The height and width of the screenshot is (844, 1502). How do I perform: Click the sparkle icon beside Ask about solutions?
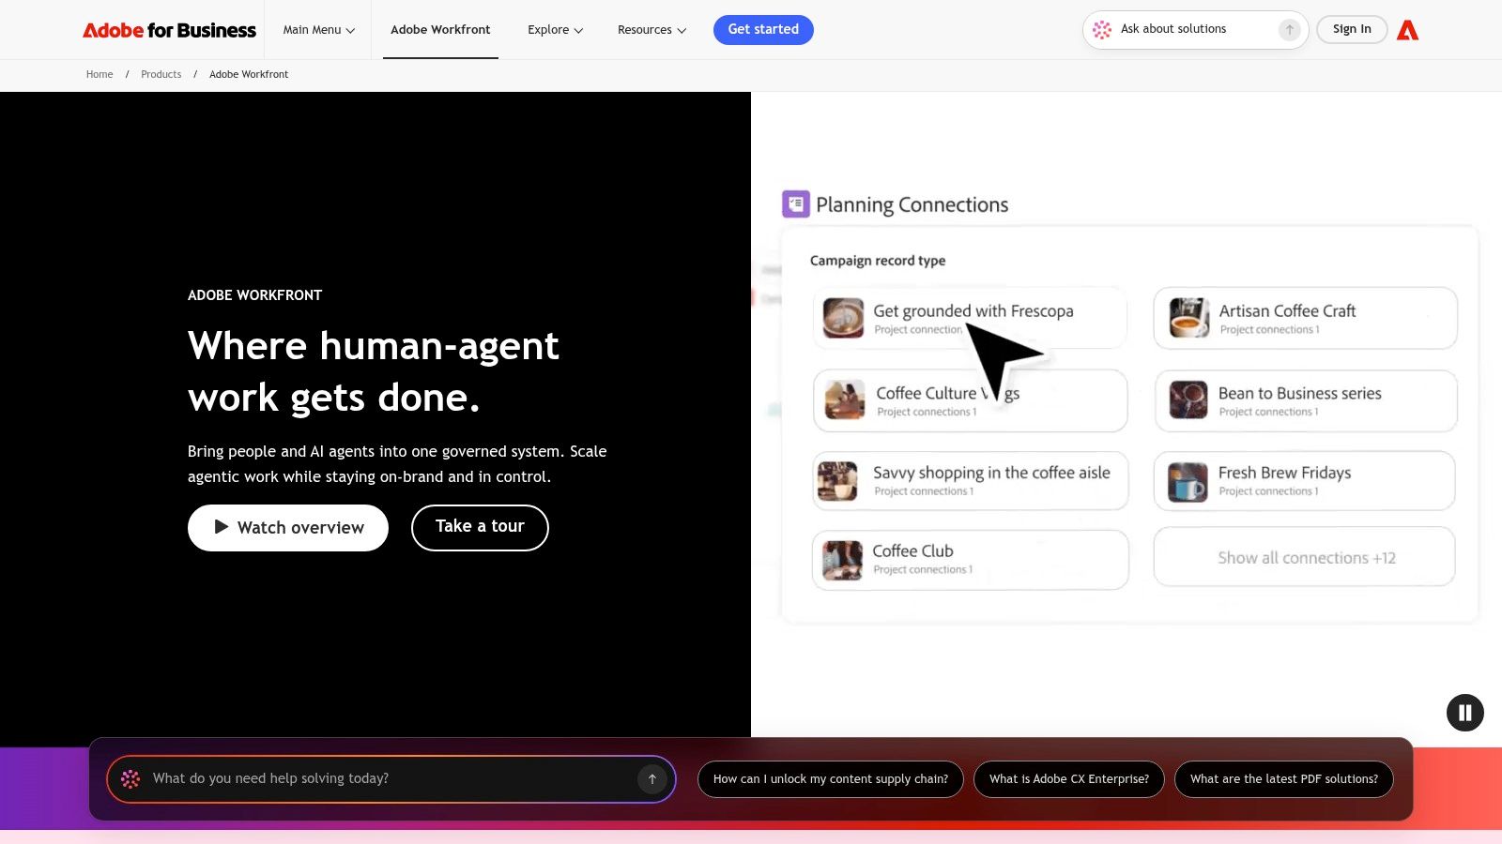[x=1102, y=30]
